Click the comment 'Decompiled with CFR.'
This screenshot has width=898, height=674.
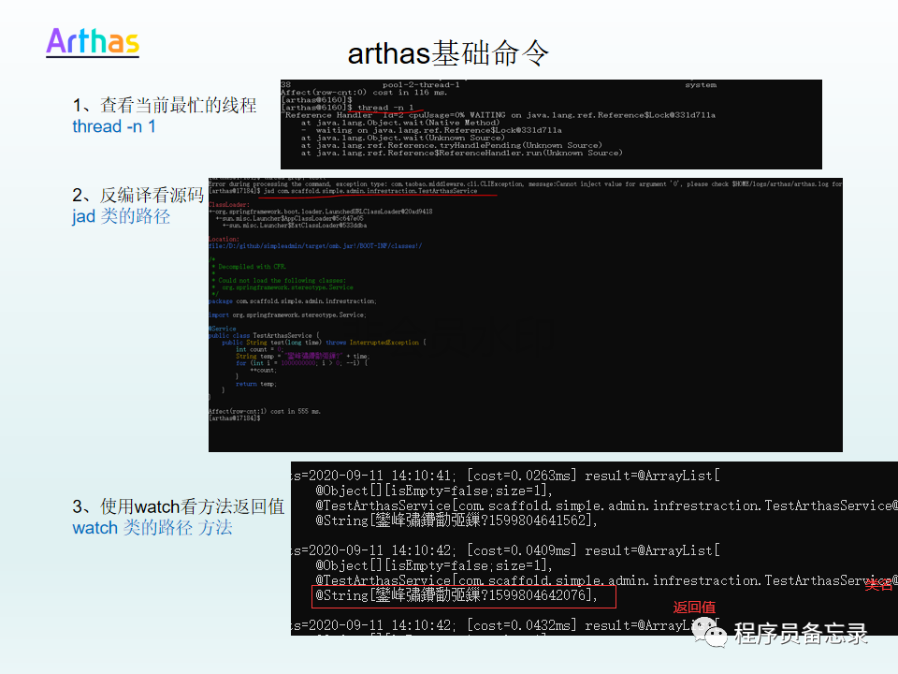[252, 267]
